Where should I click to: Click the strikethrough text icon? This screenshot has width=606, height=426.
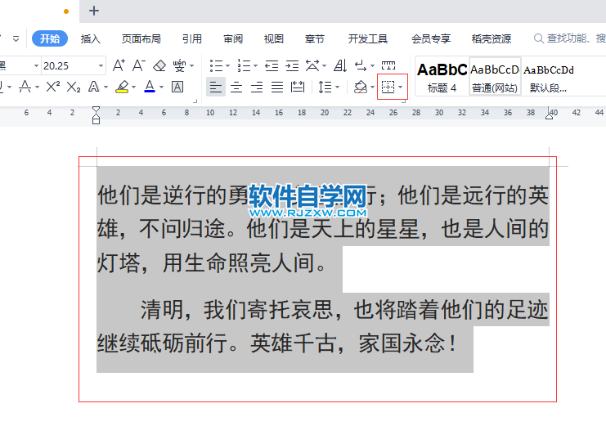pyautogui.click(x=25, y=87)
